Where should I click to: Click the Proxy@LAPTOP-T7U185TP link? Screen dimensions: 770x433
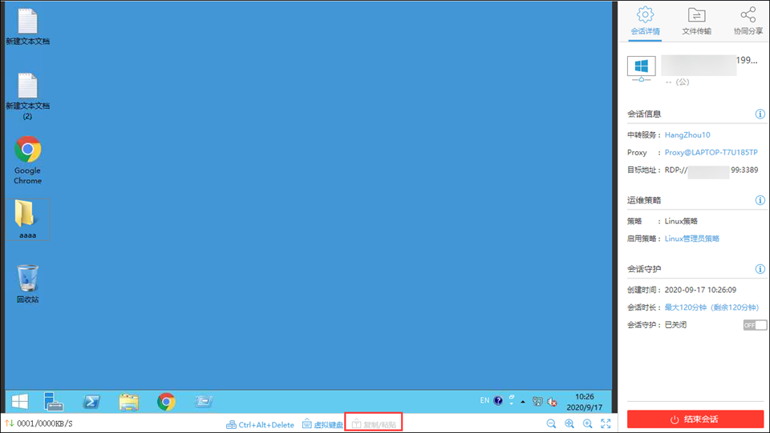click(711, 152)
